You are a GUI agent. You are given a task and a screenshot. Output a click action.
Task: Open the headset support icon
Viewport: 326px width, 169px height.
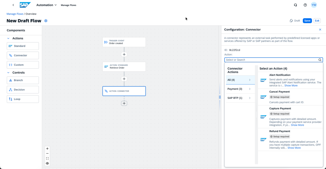pos(295,5)
